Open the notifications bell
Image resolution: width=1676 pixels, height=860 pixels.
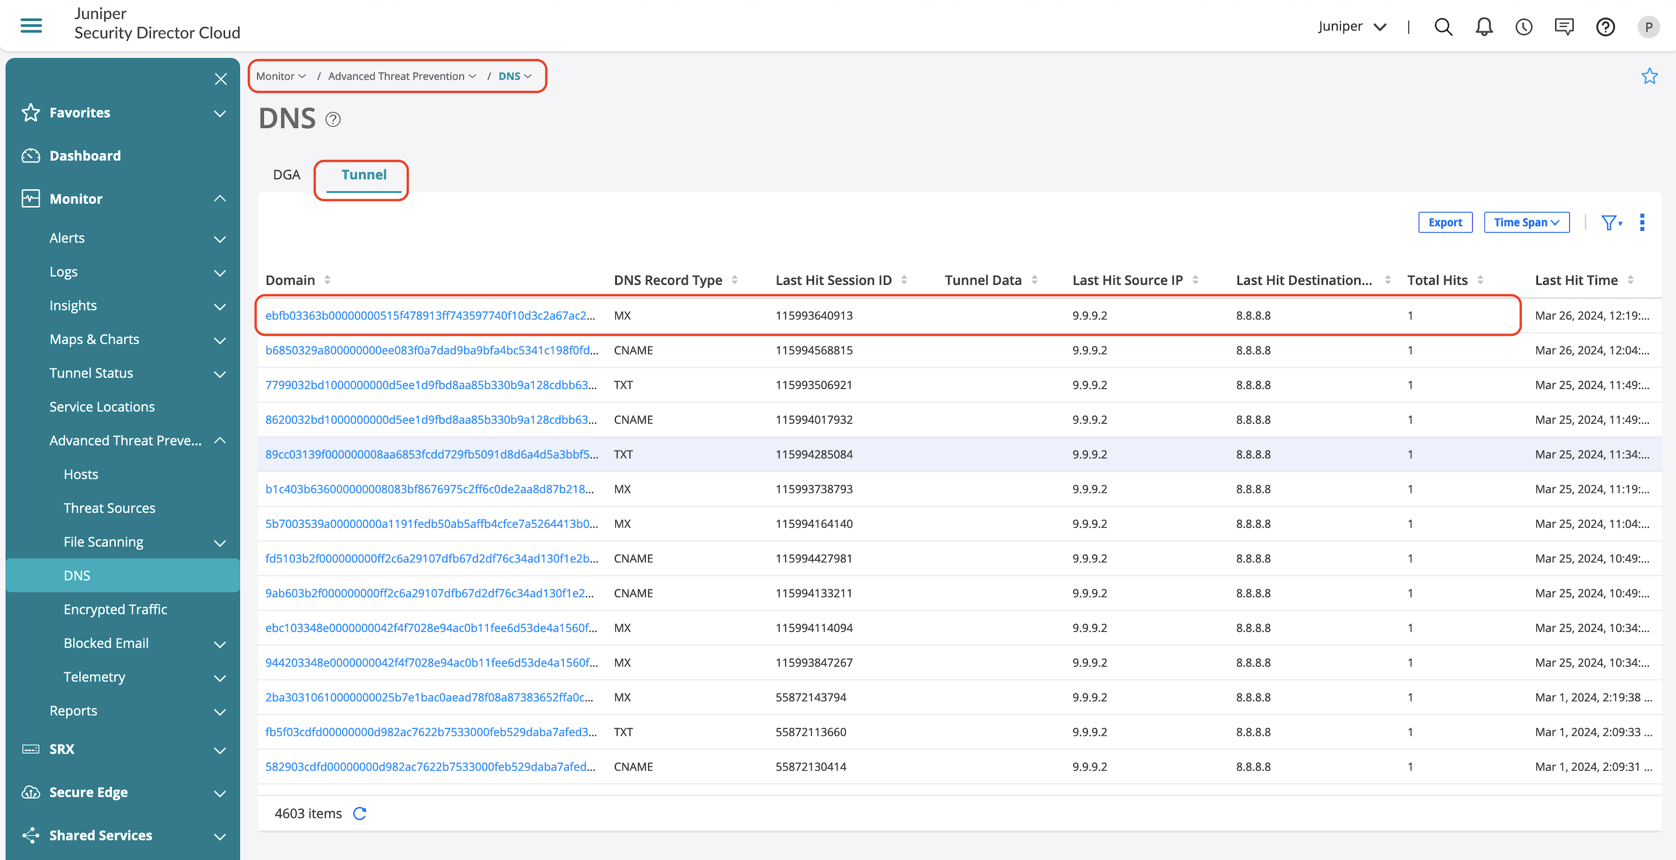[1484, 27]
